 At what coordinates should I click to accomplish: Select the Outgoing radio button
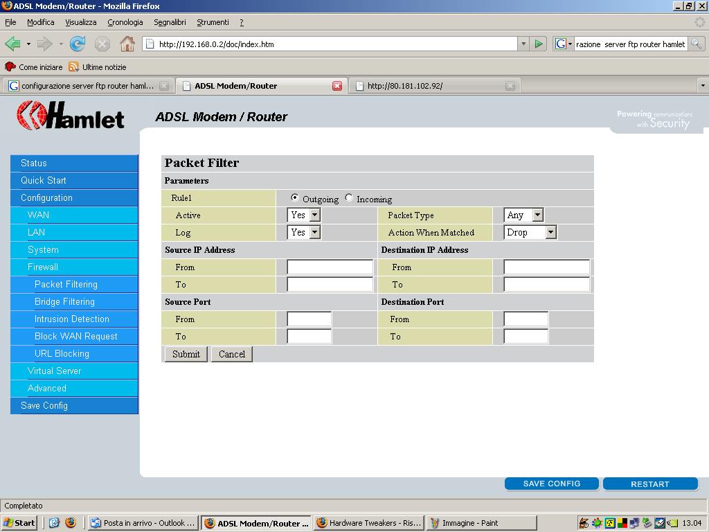pos(295,198)
